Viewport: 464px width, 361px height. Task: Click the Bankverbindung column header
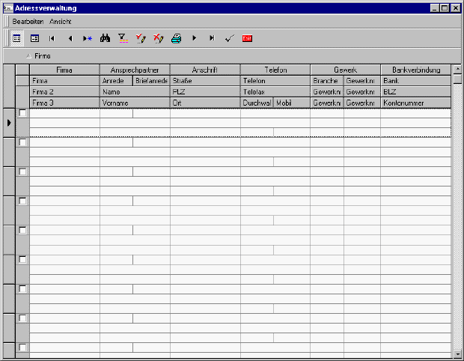coord(415,70)
